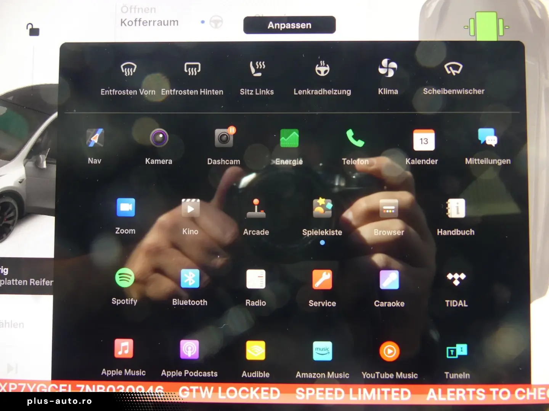This screenshot has width=549, height=411.
Task: Open Amazon Music
Action: tap(323, 351)
